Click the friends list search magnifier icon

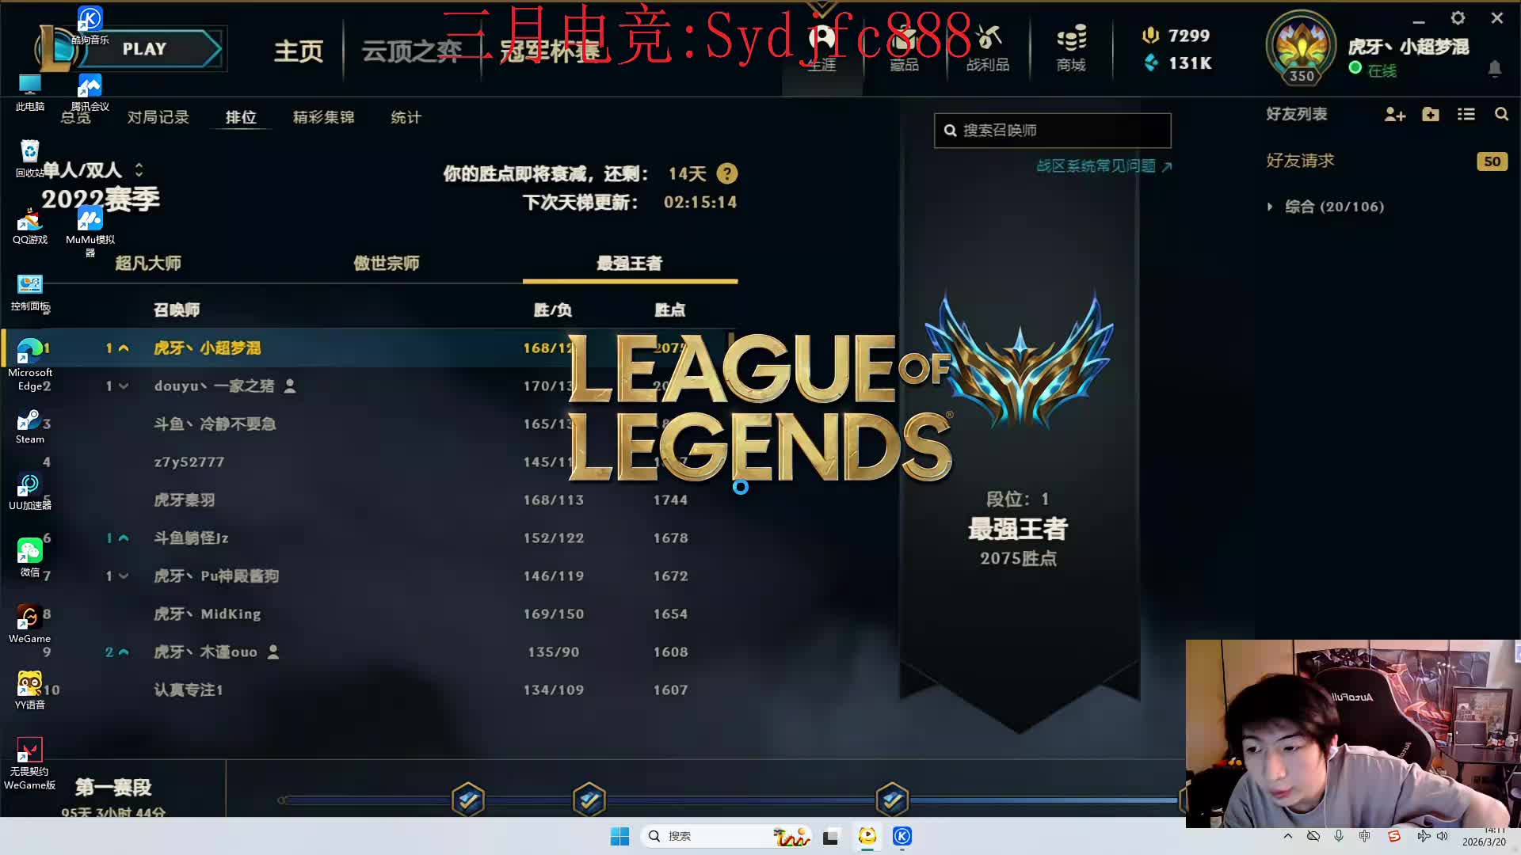coord(1501,115)
